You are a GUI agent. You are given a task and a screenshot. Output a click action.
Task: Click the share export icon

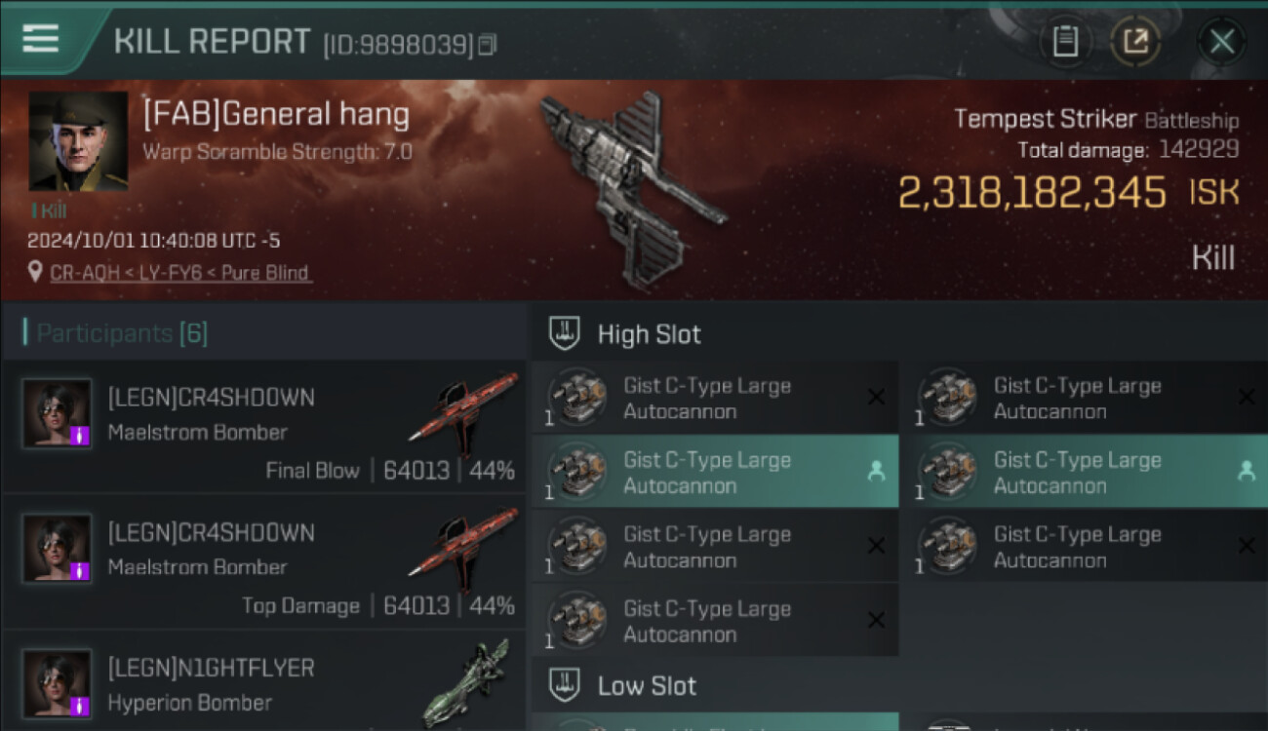pos(1136,42)
